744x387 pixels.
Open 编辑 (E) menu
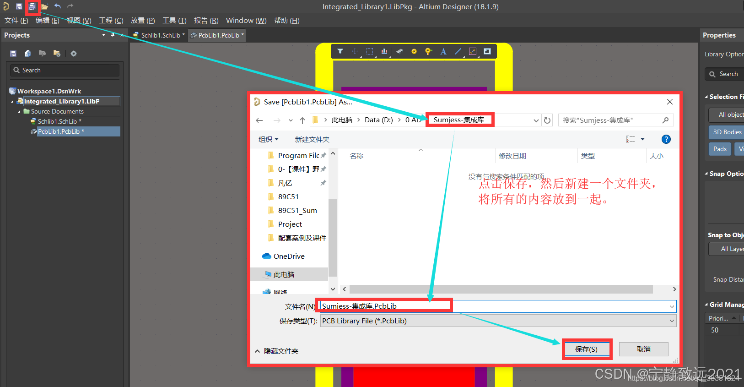(x=48, y=21)
